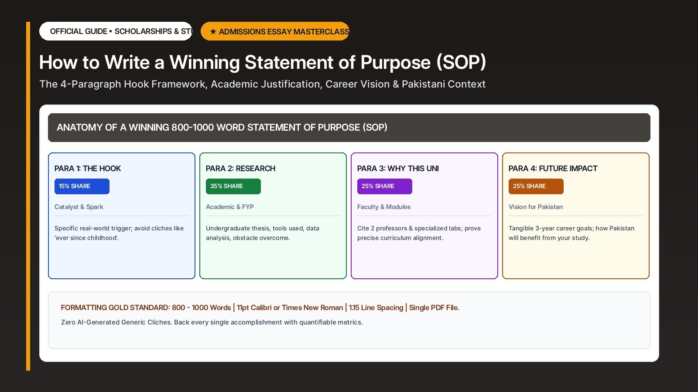Click the 'FORMATTING GOLD STANDARD' line
Viewport: 698px width, 392px height.
(260, 308)
